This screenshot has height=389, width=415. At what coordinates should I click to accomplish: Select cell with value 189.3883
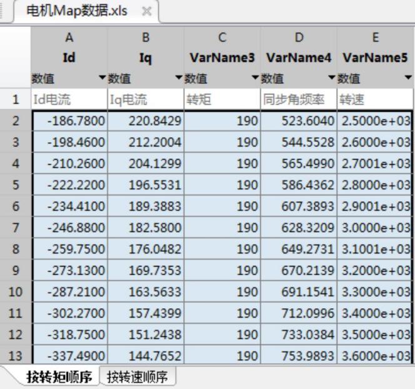coord(146,206)
